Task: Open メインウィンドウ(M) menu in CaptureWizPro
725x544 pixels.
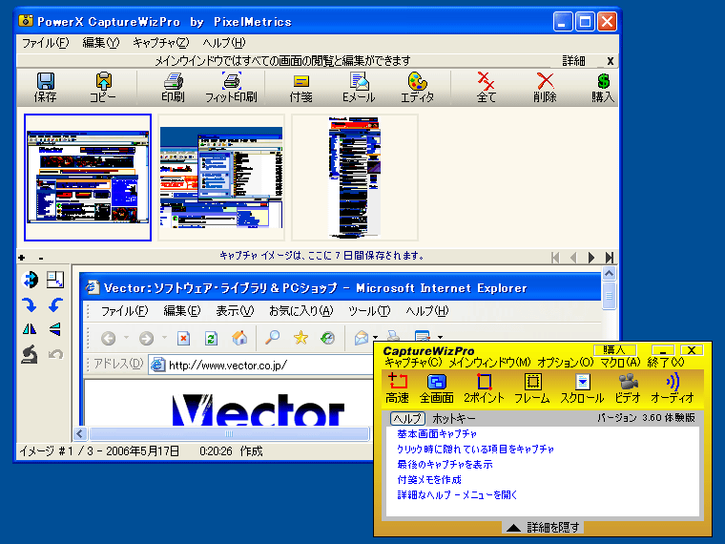Action: coord(489,363)
